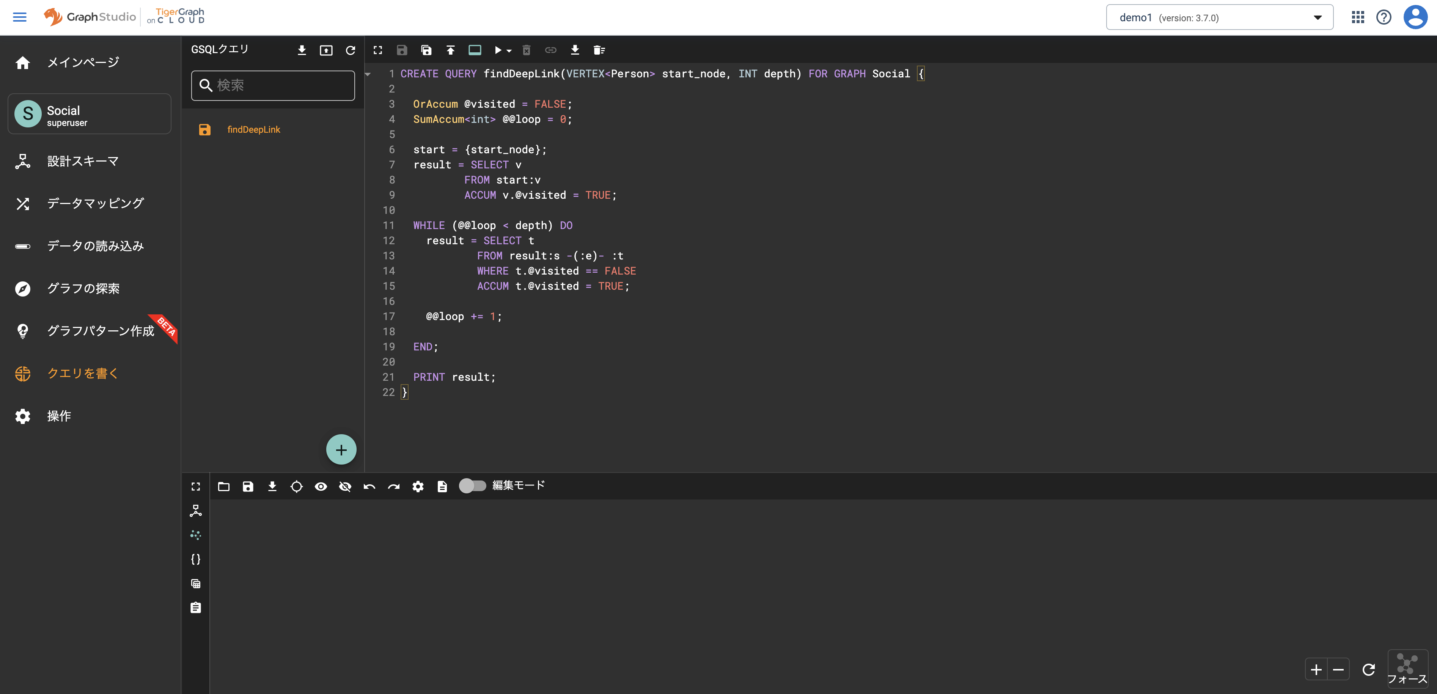The width and height of the screenshot is (1437, 694).
Task: Enable 編集モード with the toggle switch
Action: pyautogui.click(x=473, y=486)
